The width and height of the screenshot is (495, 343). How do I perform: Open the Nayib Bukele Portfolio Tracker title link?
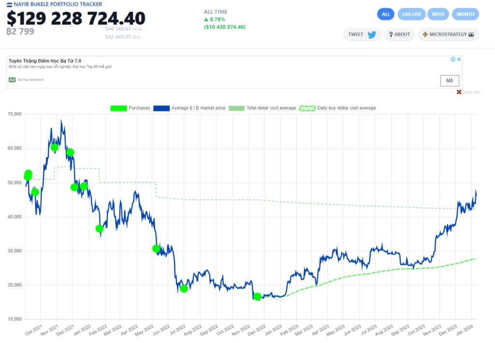coord(58,4)
